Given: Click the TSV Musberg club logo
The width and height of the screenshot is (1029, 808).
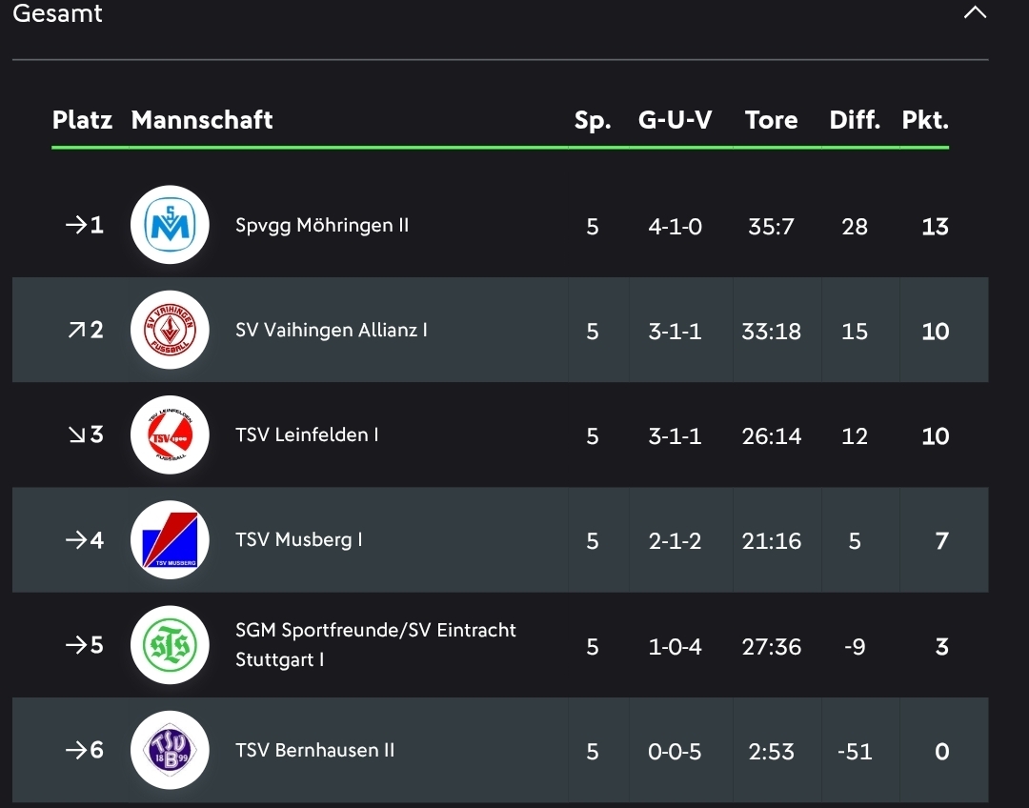Looking at the screenshot, I should [x=170, y=540].
